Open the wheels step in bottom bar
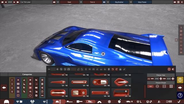This screenshot has height=104, width=184. [109, 101]
